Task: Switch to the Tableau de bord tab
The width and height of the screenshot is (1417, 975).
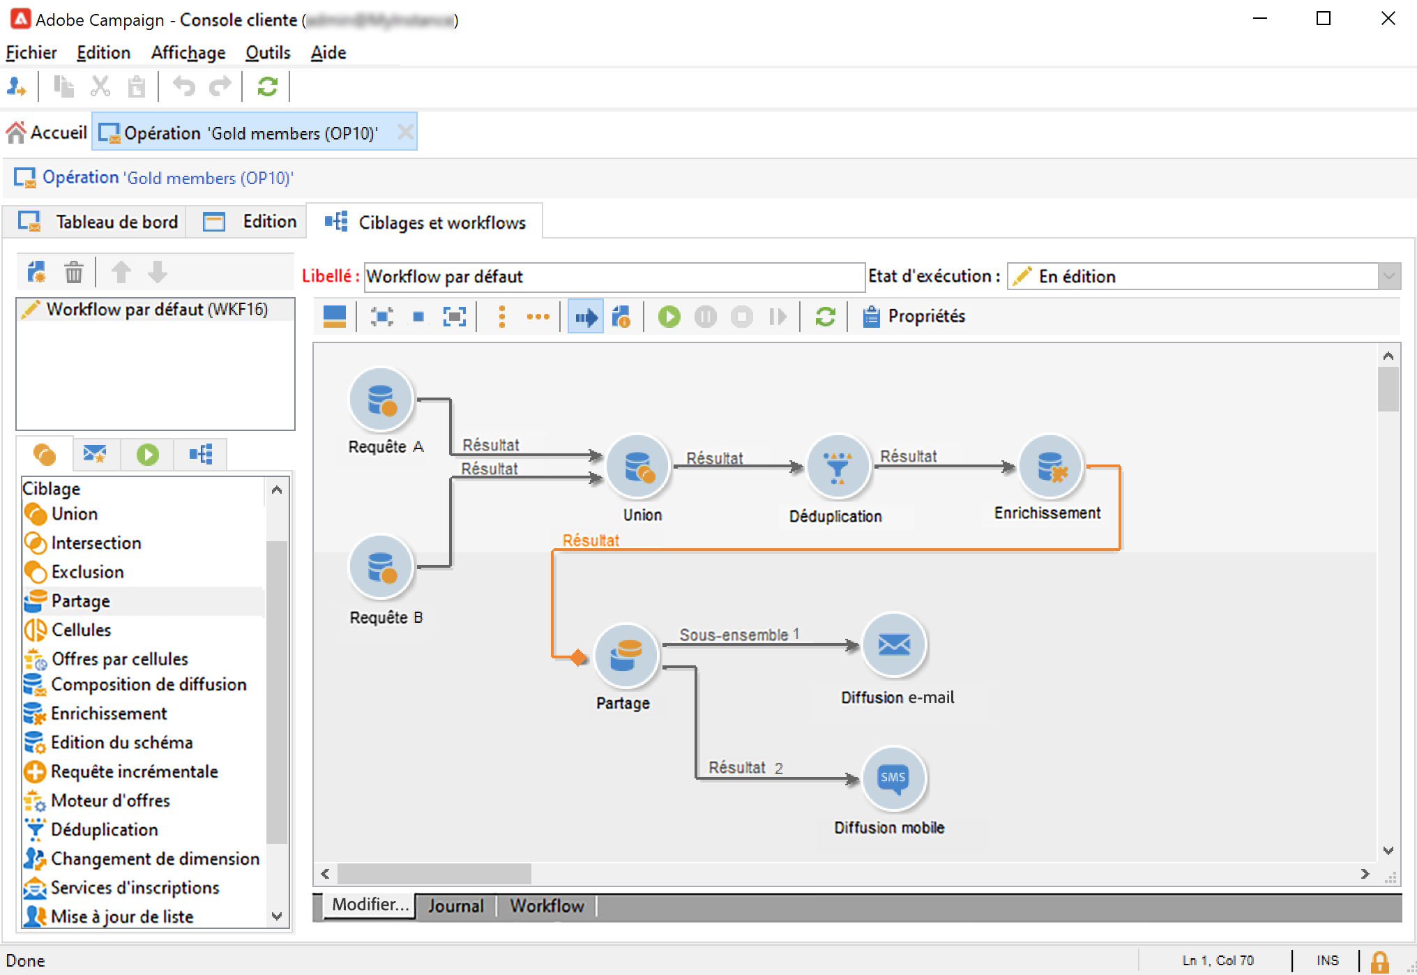Action: [x=98, y=222]
